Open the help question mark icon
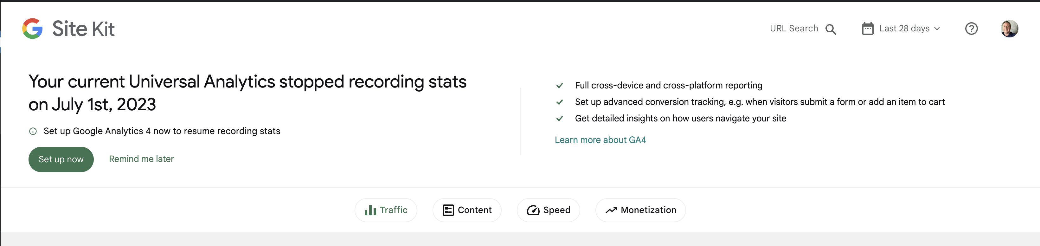Screen dimensions: 1040x246 pos(972,28)
